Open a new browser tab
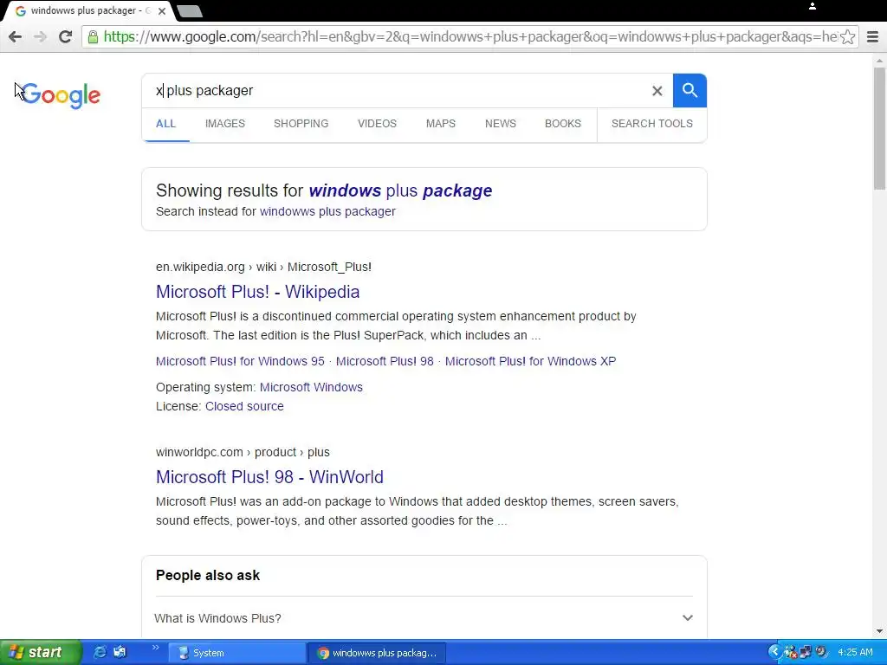 point(190,10)
